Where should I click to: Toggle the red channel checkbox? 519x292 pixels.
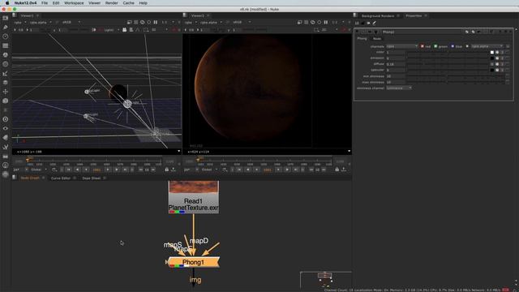coord(422,46)
